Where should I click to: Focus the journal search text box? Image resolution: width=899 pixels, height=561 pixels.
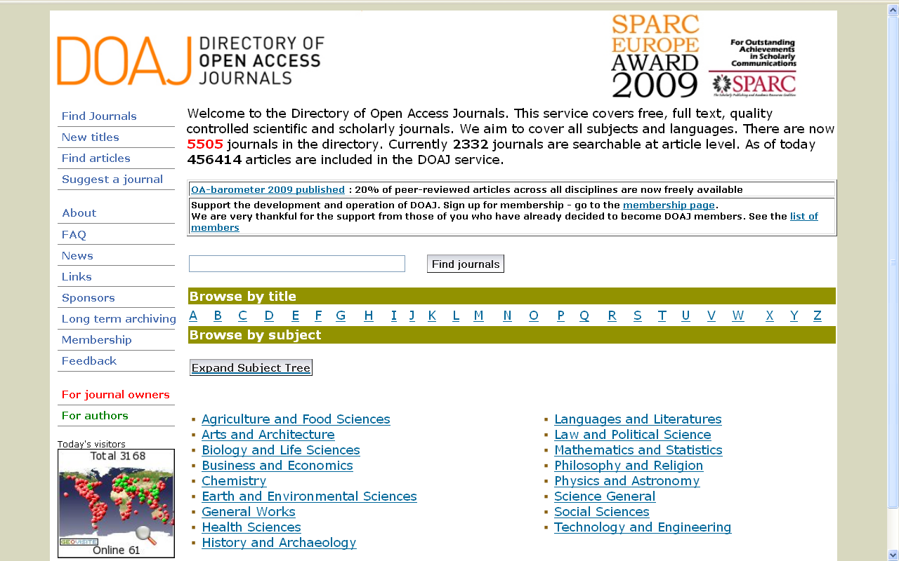(297, 264)
